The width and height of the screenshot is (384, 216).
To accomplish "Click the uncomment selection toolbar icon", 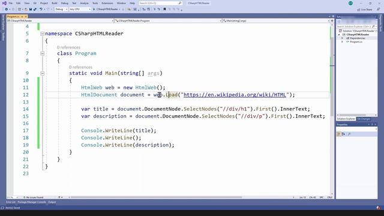I will [158, 10].
